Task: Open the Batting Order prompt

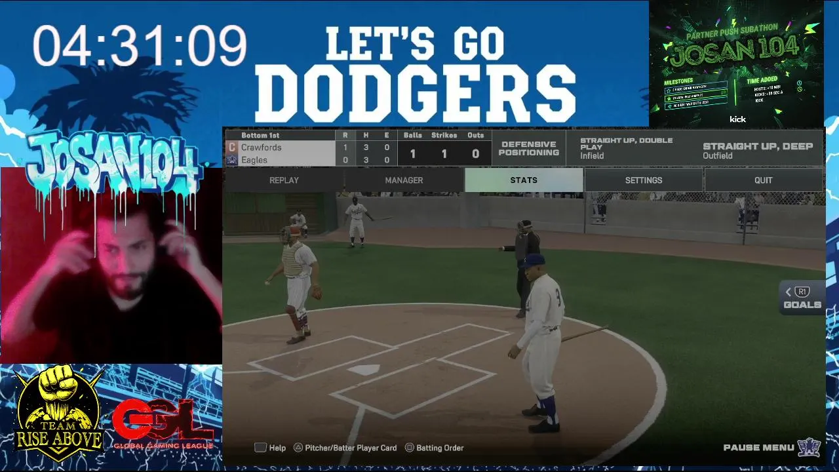Action: [434, 448]
